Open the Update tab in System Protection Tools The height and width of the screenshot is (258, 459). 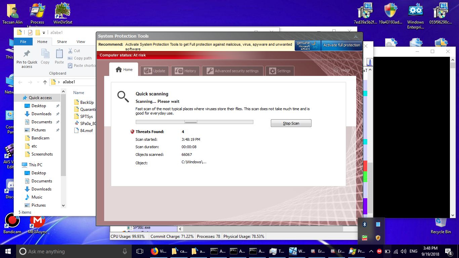[x=155, y=71]
